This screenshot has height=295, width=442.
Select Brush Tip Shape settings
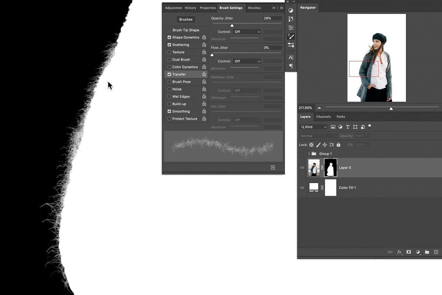coord(186,30)
